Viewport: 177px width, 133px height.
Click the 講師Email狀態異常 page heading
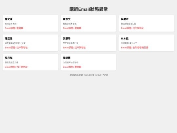88,9
